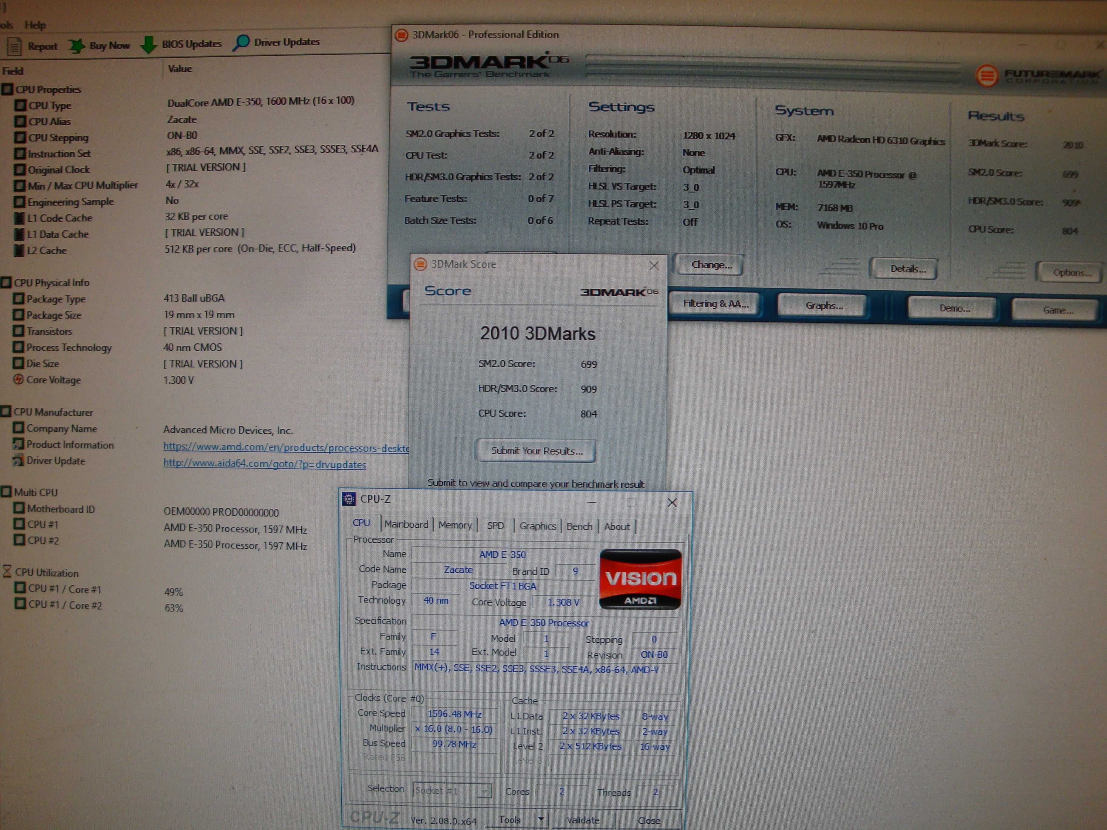Click the Buy Now green icon
Screen dimensions: 1107x830
click(76, 46)
